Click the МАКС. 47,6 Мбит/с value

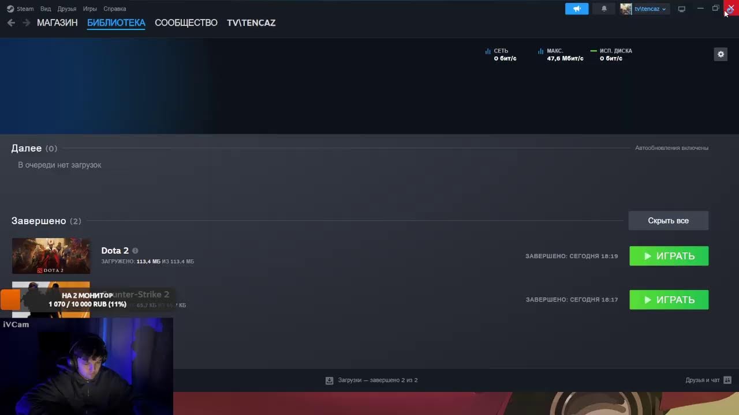coord(565,59)
